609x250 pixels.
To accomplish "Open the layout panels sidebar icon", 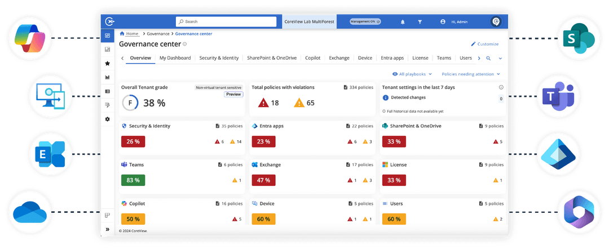I will click(108, 49).
